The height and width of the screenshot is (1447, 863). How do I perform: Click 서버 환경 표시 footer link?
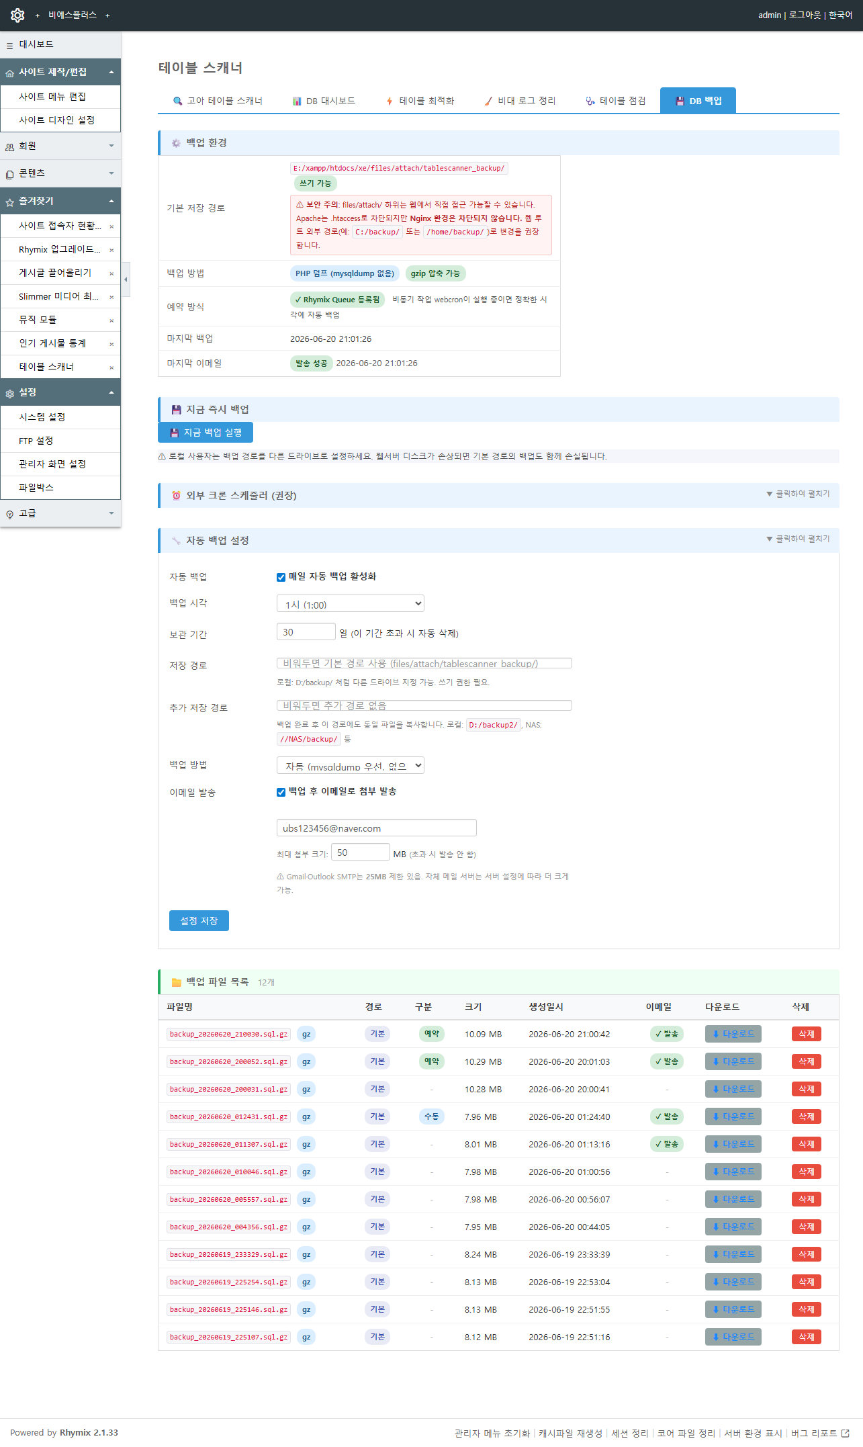pyautogui.click(x=753, y=1433)
